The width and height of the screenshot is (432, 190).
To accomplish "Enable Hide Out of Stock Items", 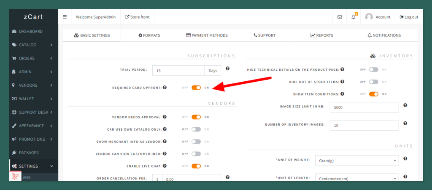I will (x=374, y=82).
